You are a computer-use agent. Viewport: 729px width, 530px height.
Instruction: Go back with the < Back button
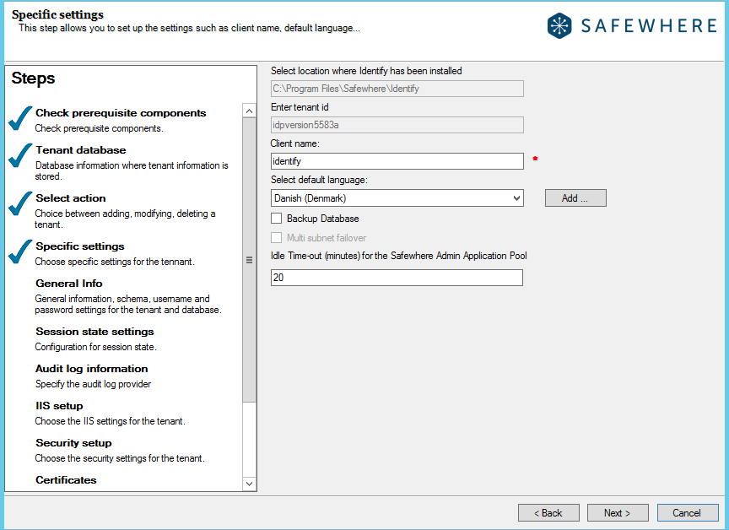coord(548,513)
